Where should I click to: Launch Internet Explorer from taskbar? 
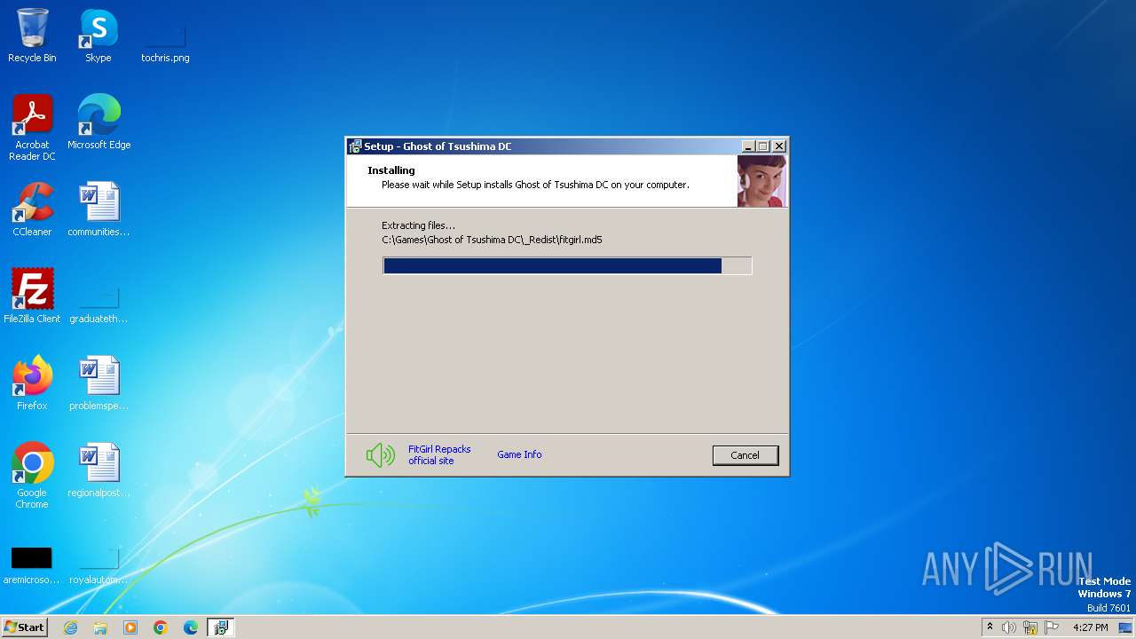coord(70,627)
